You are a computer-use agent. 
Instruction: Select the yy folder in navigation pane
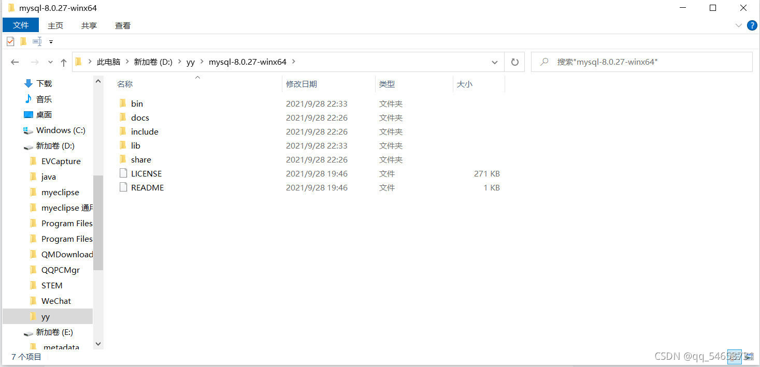pos(48,316)
